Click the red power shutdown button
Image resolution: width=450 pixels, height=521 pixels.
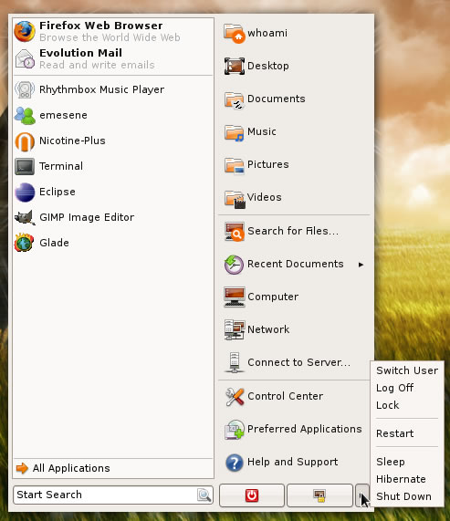(252, 495)
